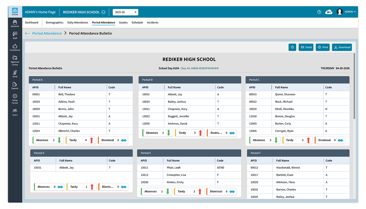The image size is (366, 209).
Task: Click the red up arrow in Period D Tardy
Action: (x=92, y=187)
